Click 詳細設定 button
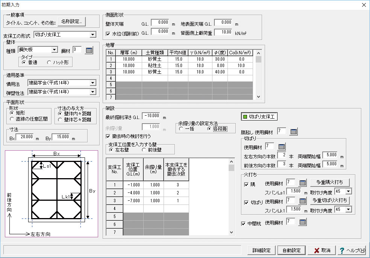Image resolution: width=370 pixels, height=258 pixels. pyautogui.click(x=261, y=250)
